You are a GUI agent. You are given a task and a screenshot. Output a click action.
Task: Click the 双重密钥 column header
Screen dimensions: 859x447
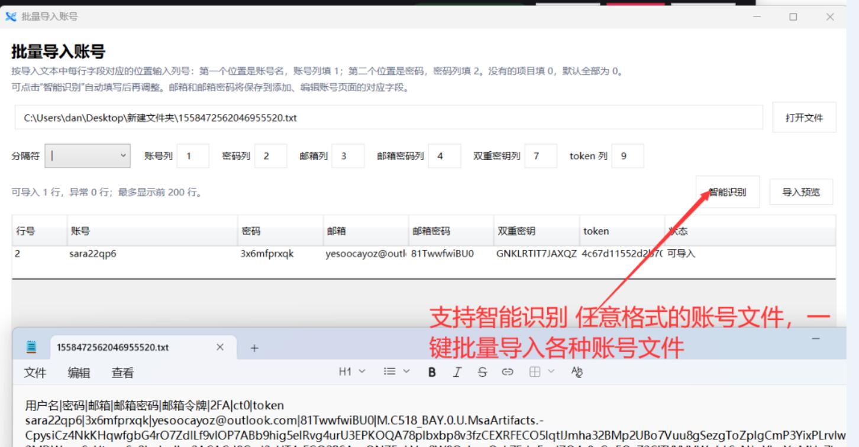[535, 231]
